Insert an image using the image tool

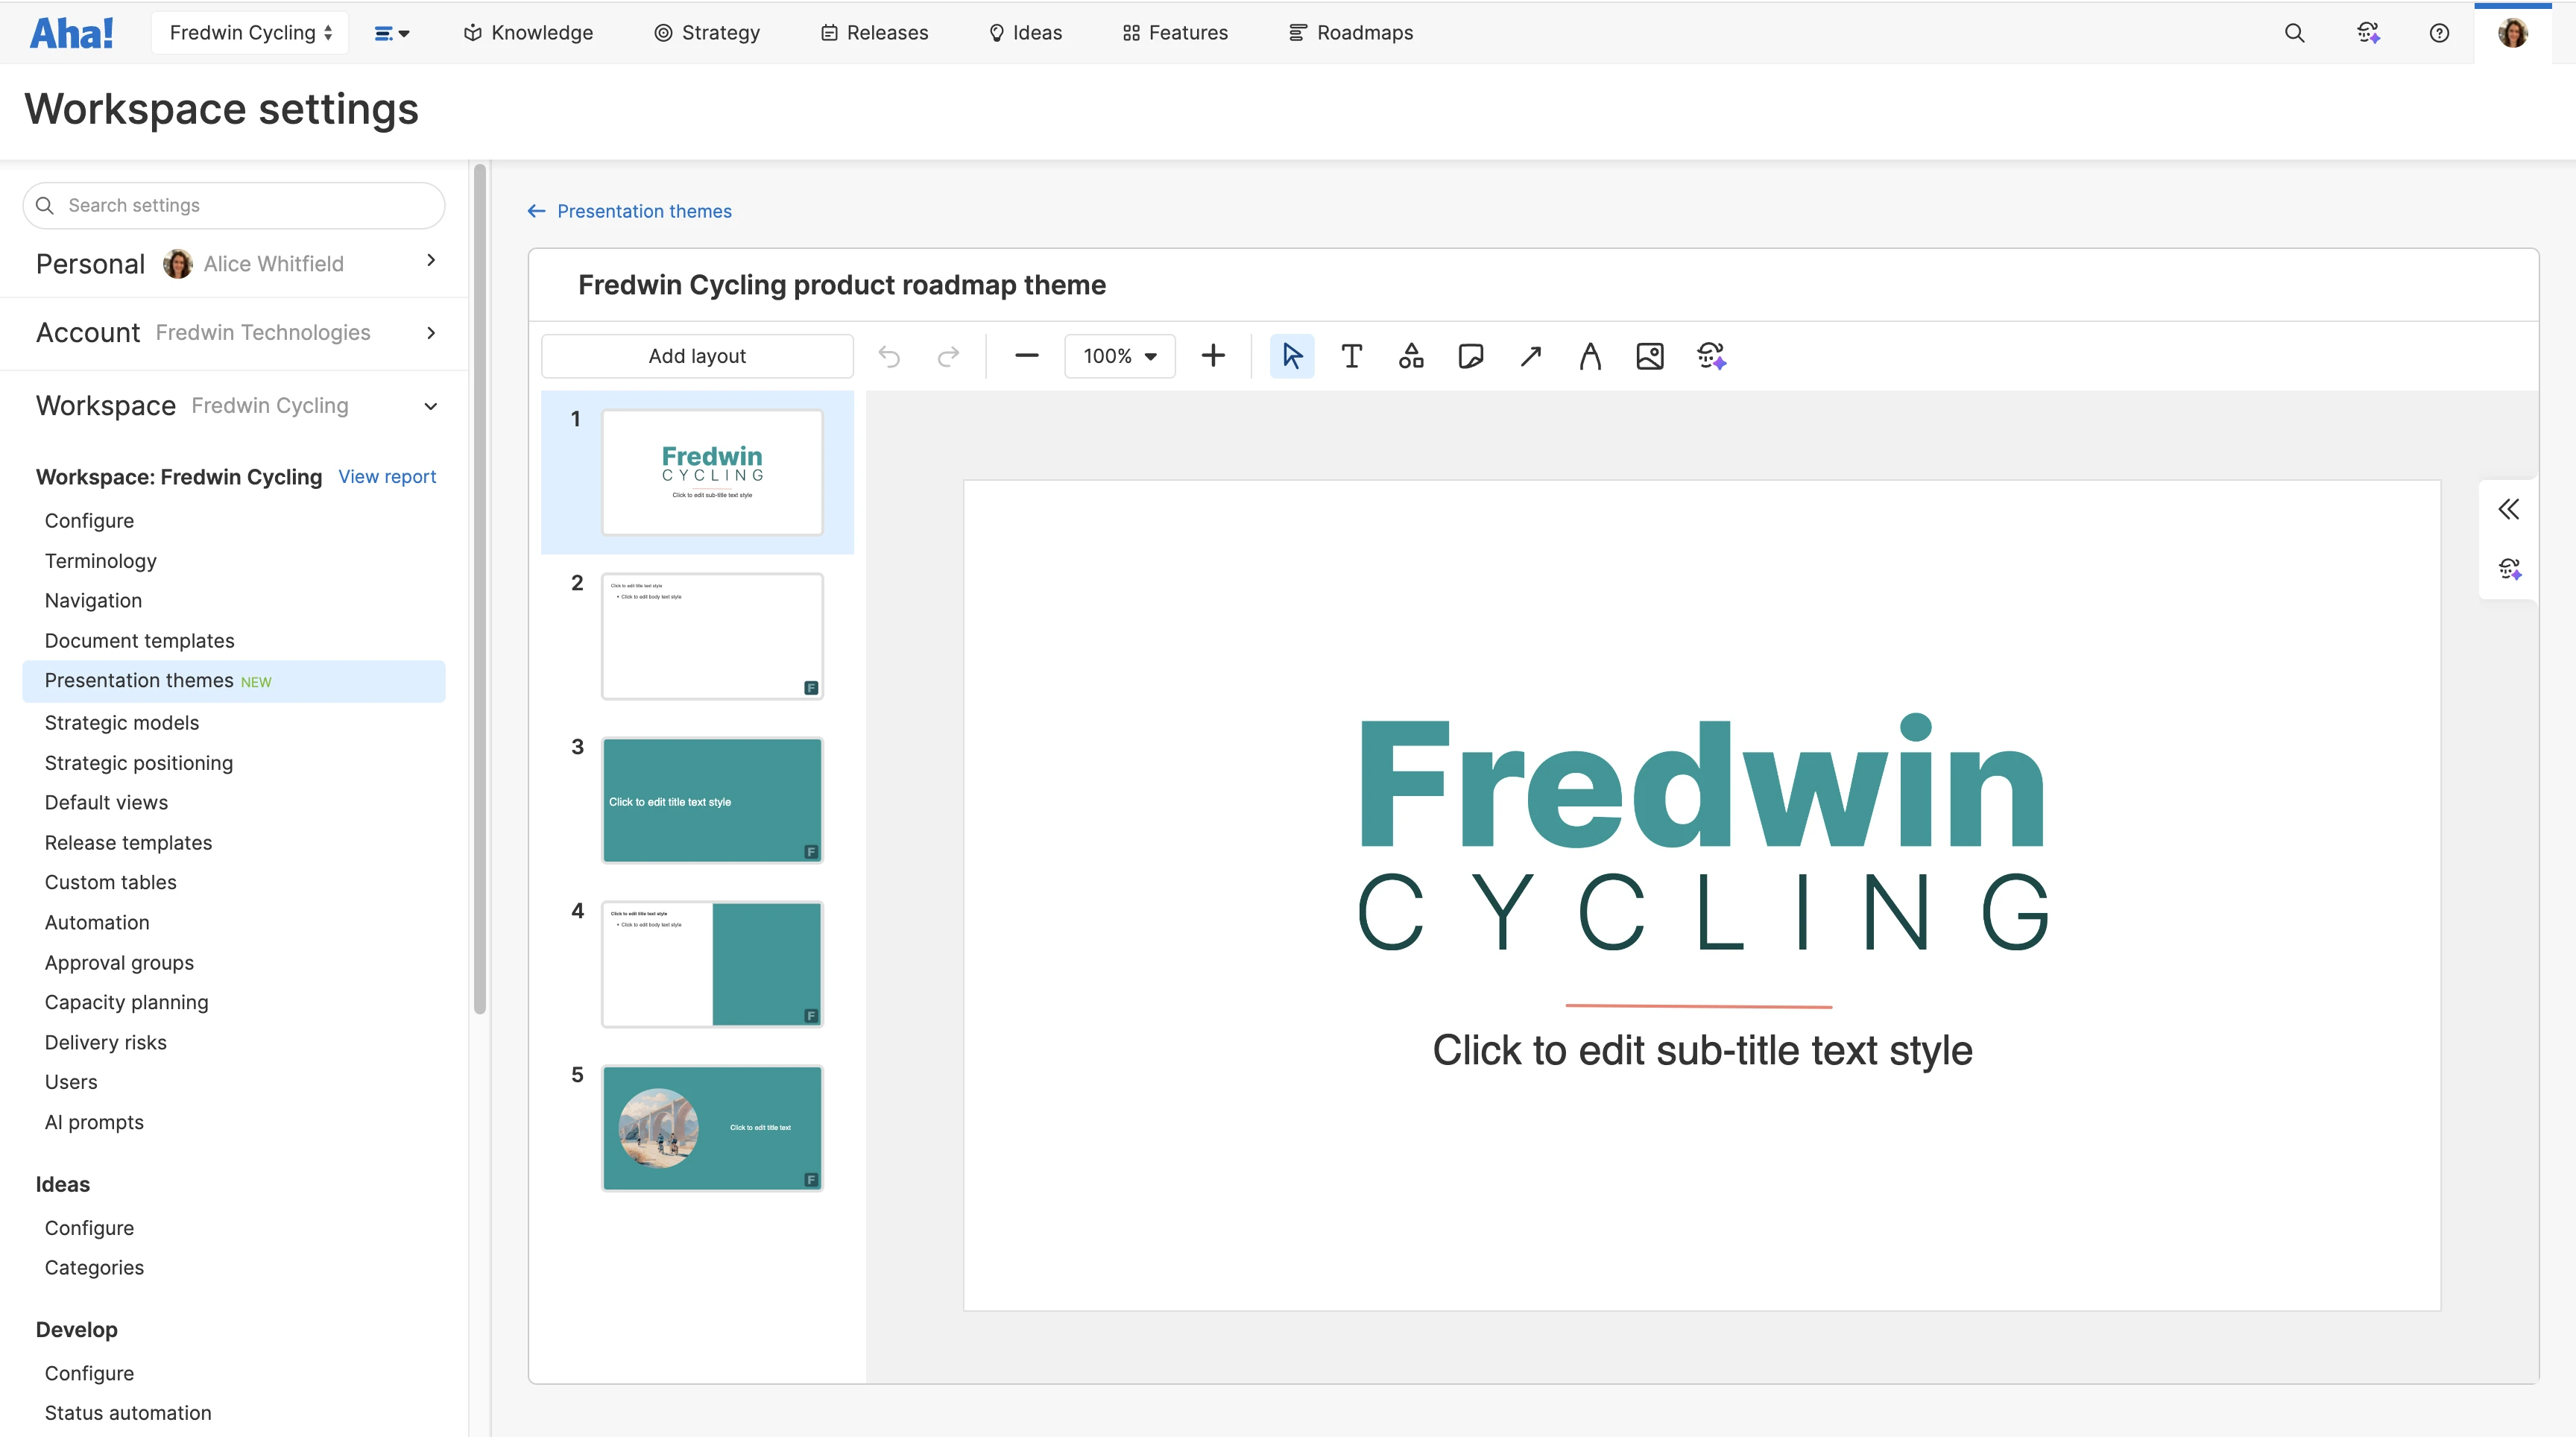click(1650, 355)
